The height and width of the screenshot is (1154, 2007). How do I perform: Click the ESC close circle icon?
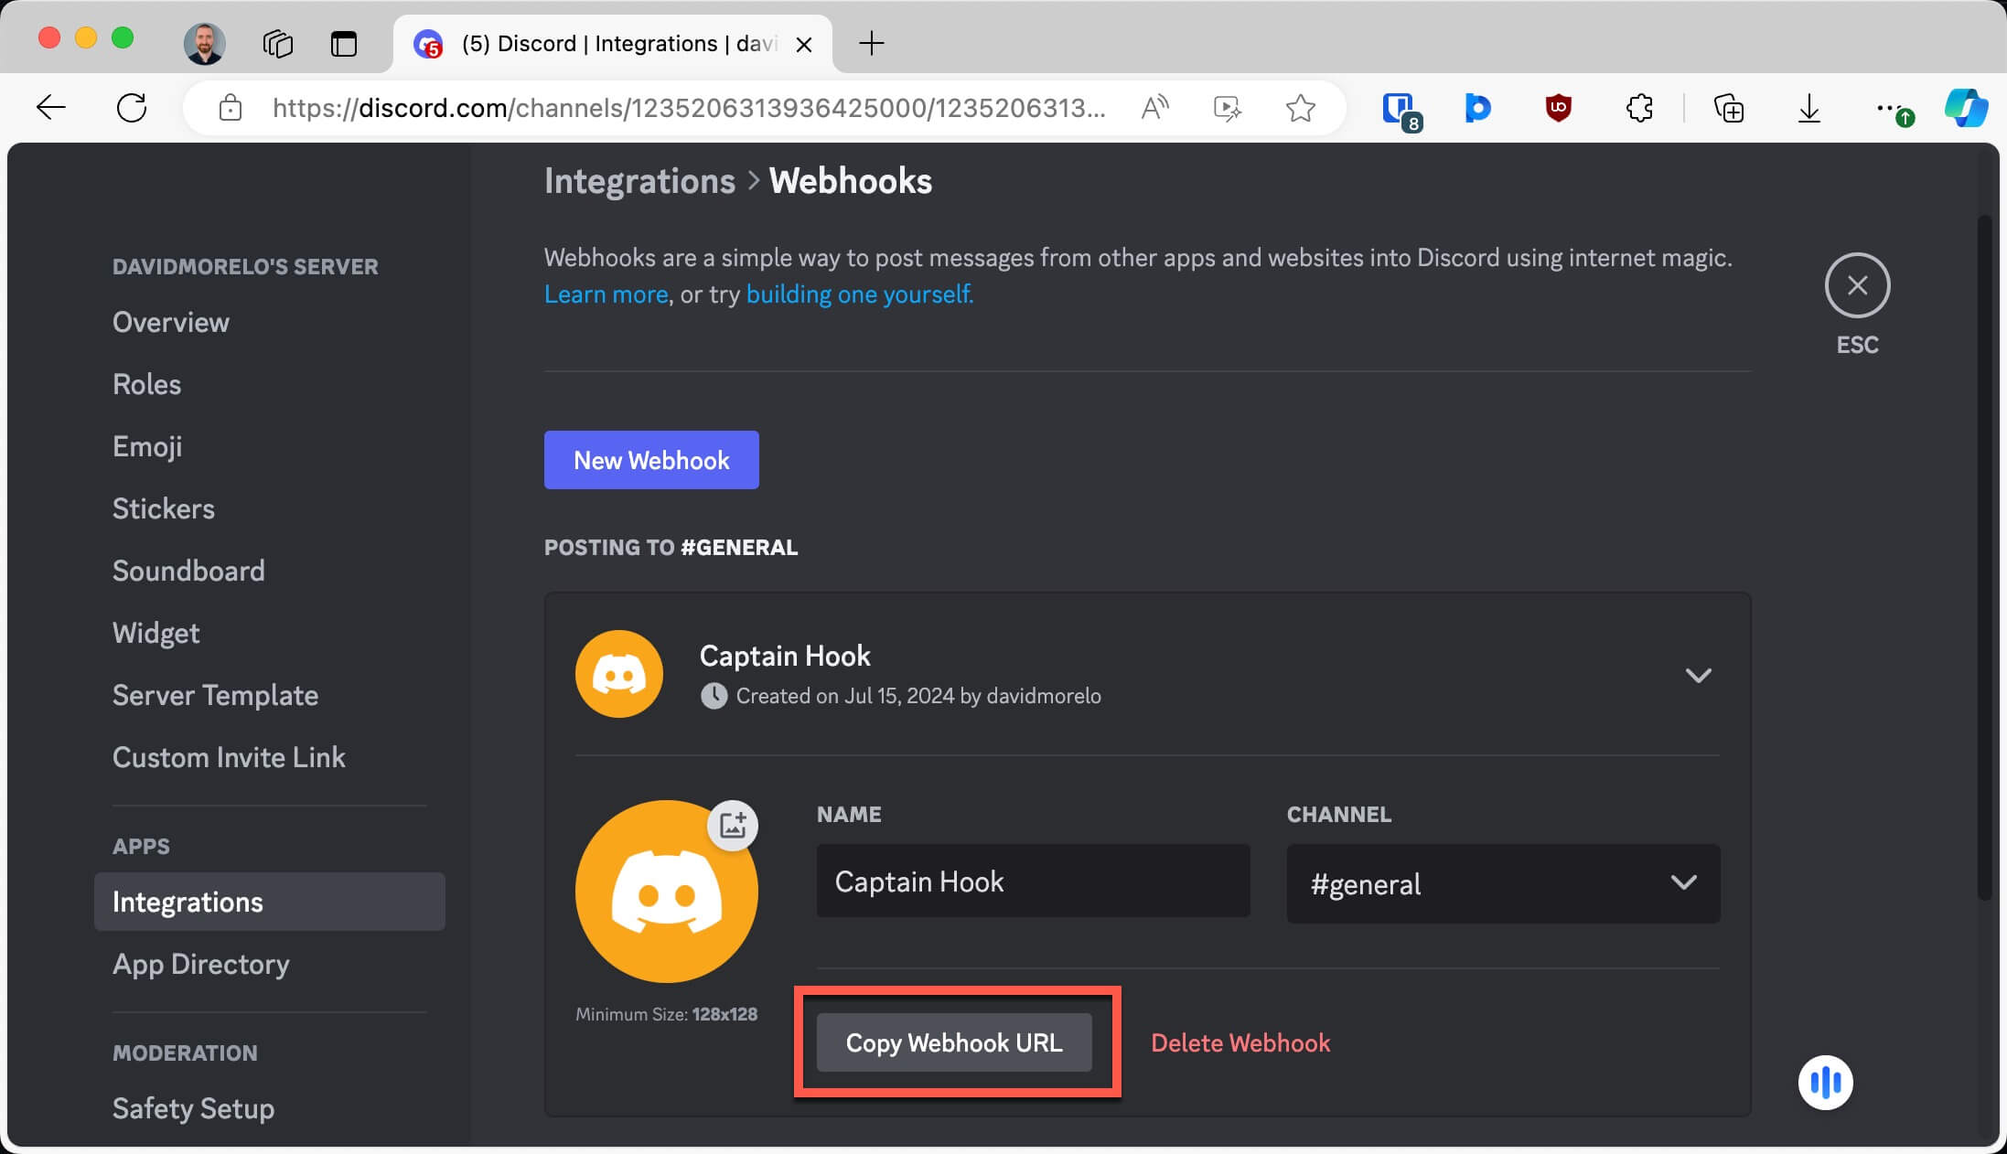[1857, 286]
